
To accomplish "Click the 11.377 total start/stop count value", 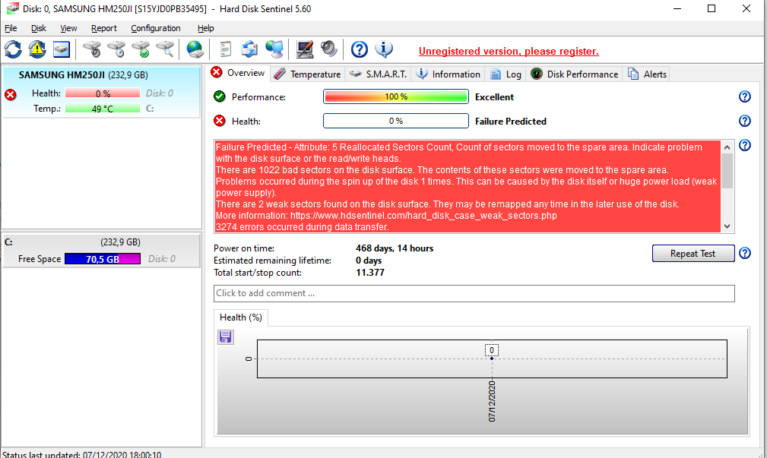I will (369, 272).
